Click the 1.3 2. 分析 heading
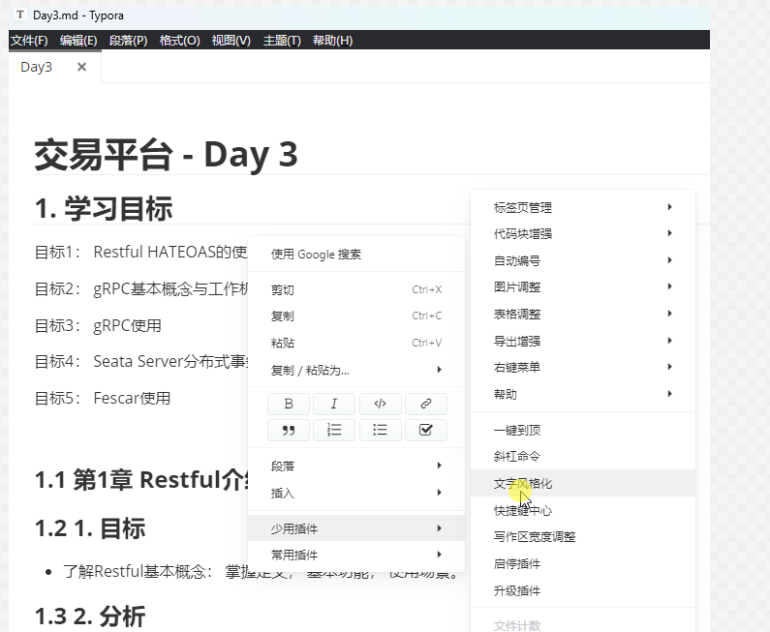Screen dimensions: 770x632 pyautogui.click(x=90, y=617)
